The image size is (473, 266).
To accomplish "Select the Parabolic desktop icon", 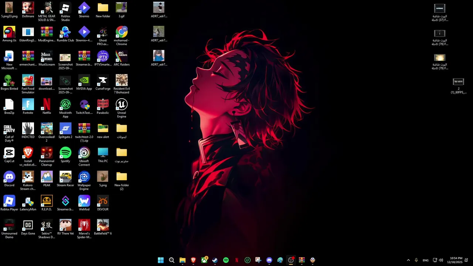I will (103, 106).
